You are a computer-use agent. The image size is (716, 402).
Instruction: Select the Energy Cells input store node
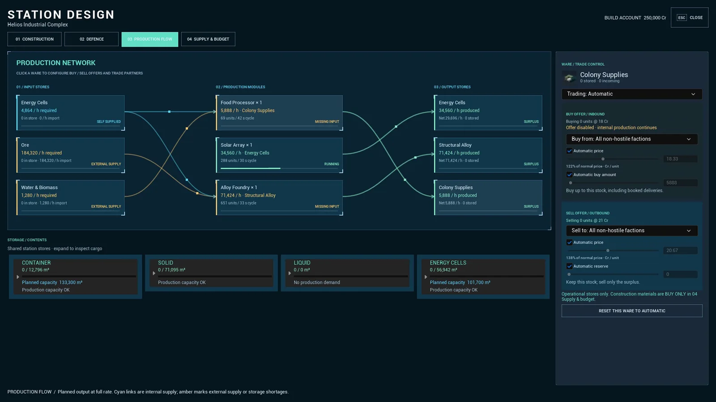[71, 113]
